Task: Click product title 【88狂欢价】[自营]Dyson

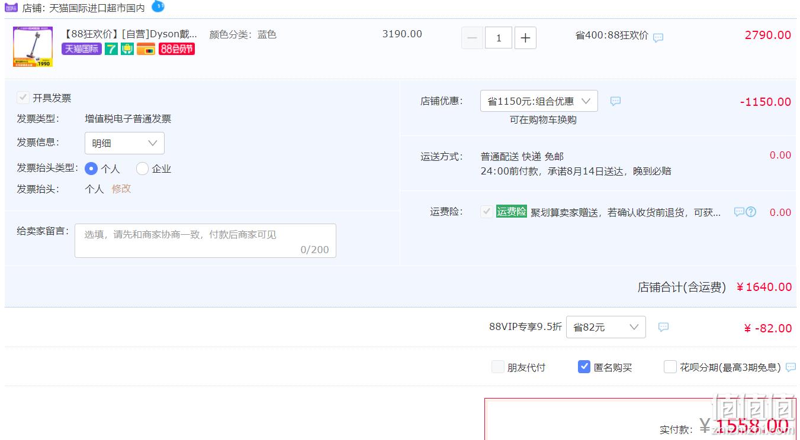Action: [x=130, y=34]
